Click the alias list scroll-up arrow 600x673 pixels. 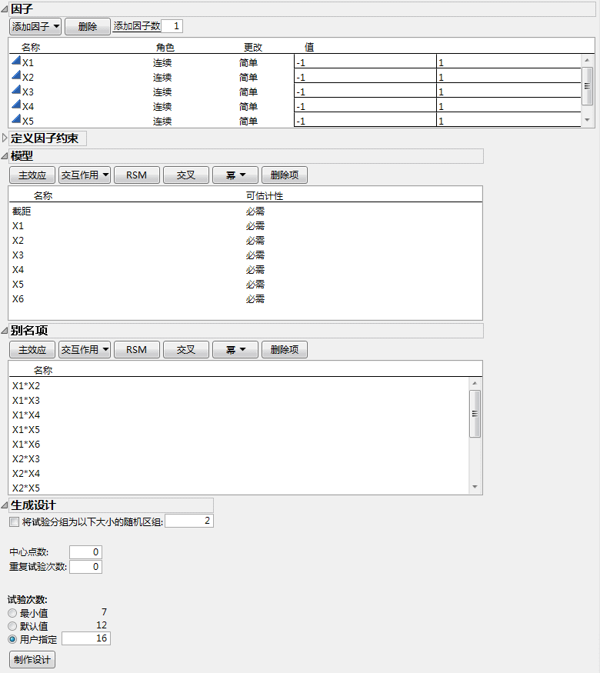pyautogui.click(x=475, y=383)
